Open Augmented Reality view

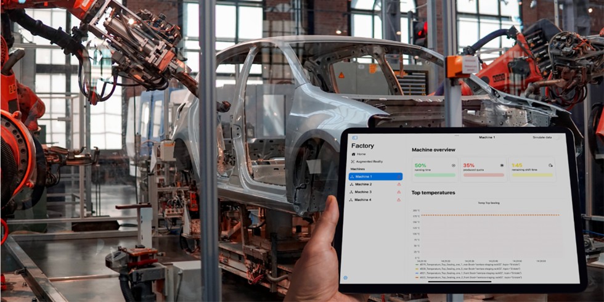click(369, 161)
